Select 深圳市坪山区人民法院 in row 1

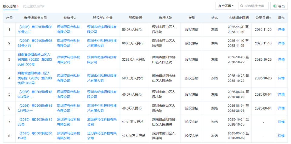pyautogui.click(x=164, y=29)
